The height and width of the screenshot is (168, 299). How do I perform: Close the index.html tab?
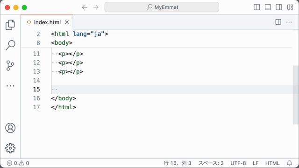(x=67, y=22)
